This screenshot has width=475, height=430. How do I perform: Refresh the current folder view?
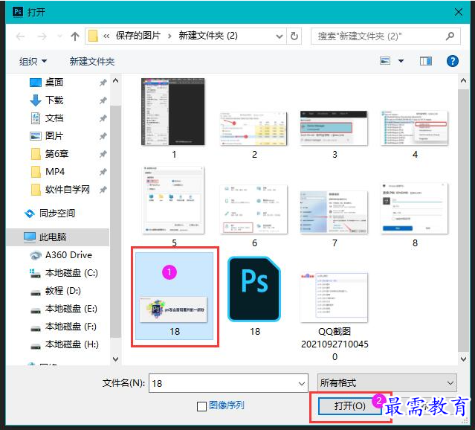coord(294,36)
